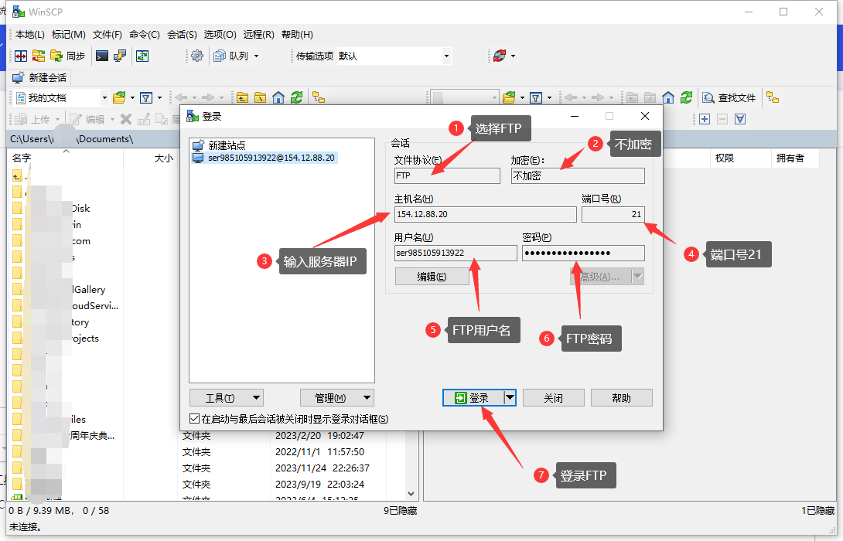The height and width of the screenshot is (541, 843).
Task: Go to parent directory in local panel
Action: (x=243, y=98)
